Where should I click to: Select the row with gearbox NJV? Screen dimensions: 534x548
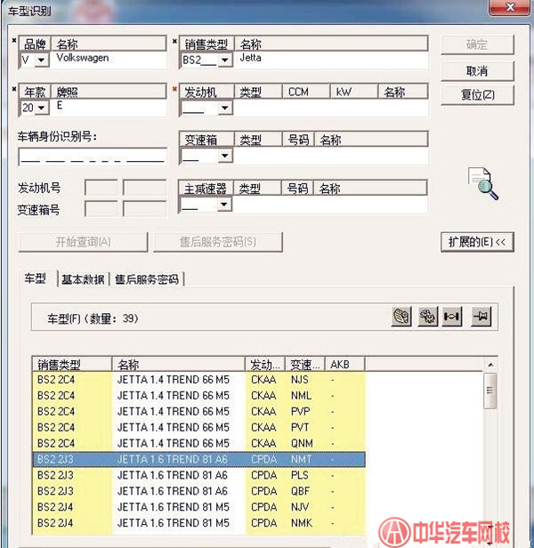point(198,507)
